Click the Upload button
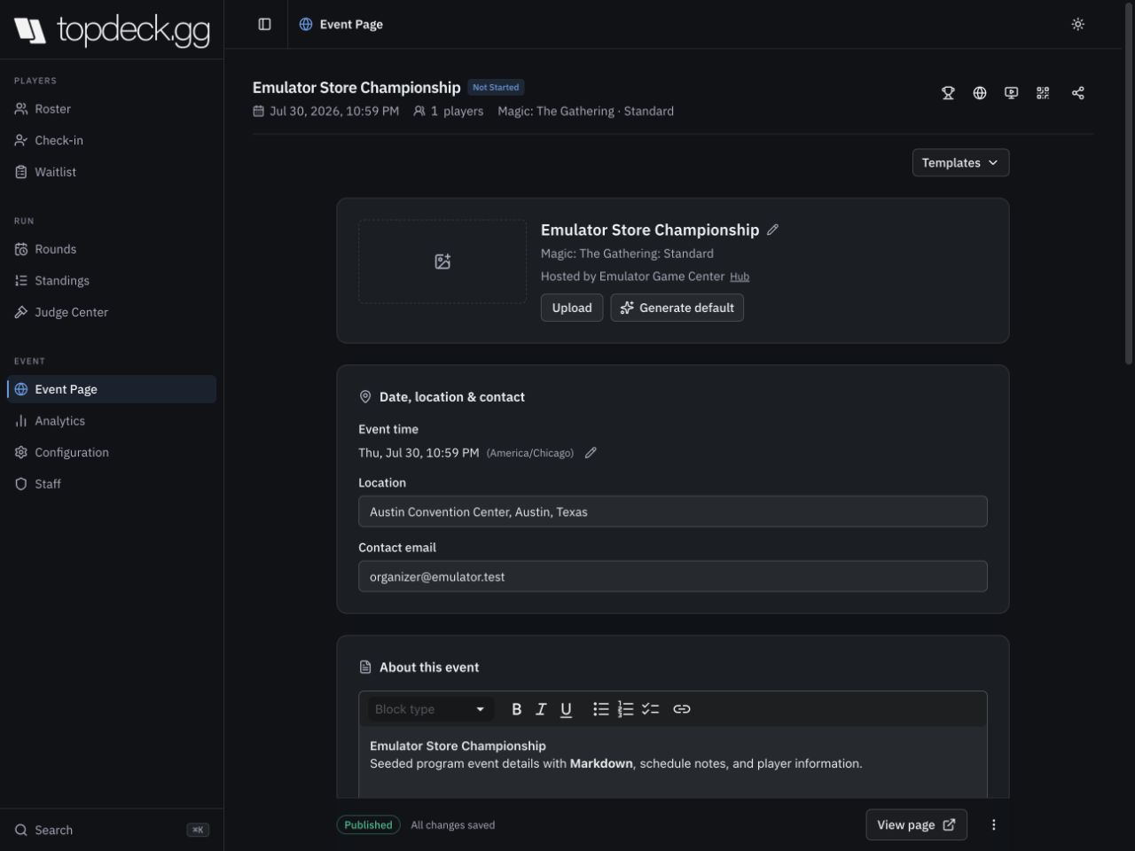The image size is (1135, 851). point(572,308)
